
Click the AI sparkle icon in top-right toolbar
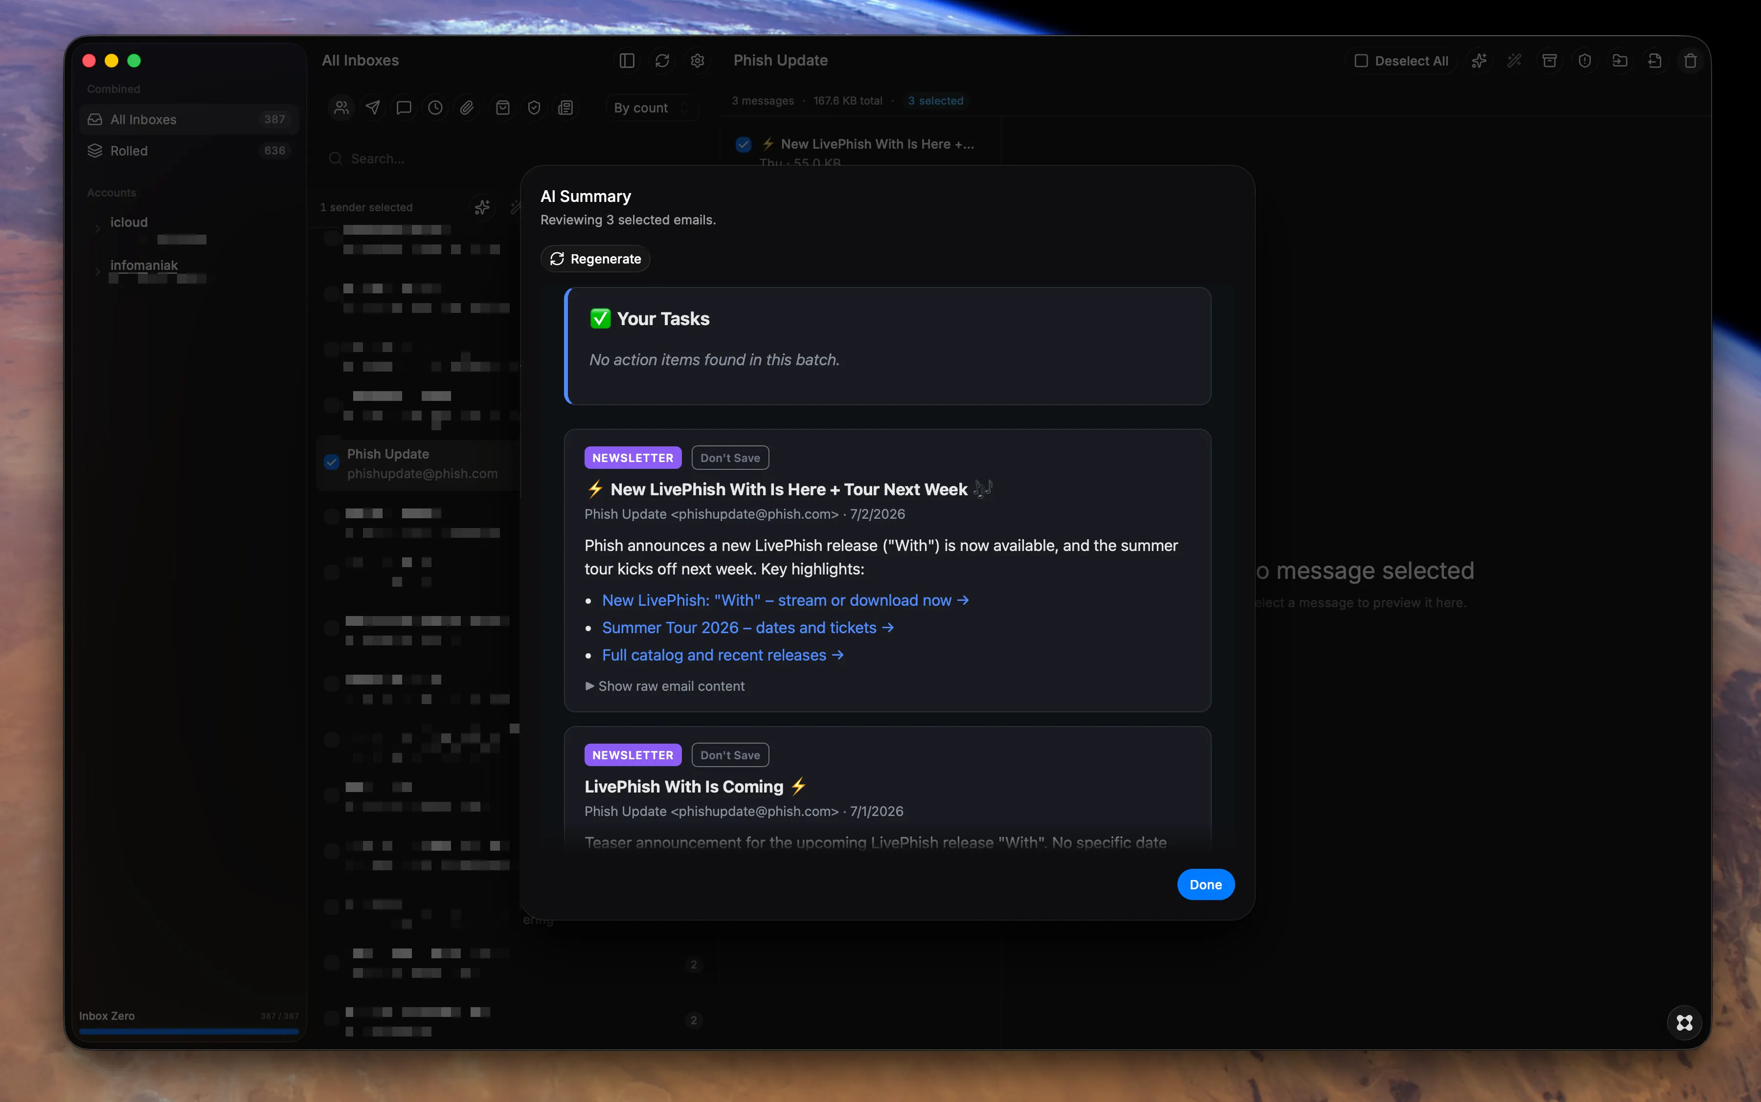[x=1479, y=61]
